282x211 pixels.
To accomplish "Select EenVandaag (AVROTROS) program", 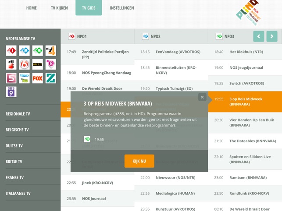I will [x=171, y=52].
